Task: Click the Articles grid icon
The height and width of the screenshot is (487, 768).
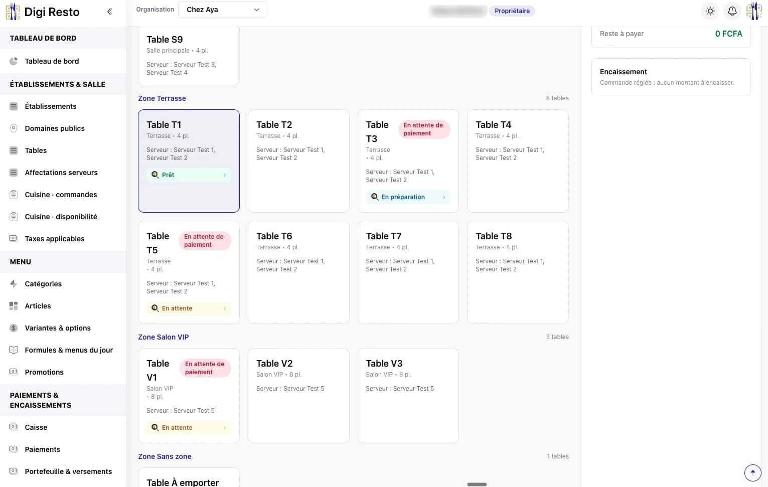Action: point(14,306)
